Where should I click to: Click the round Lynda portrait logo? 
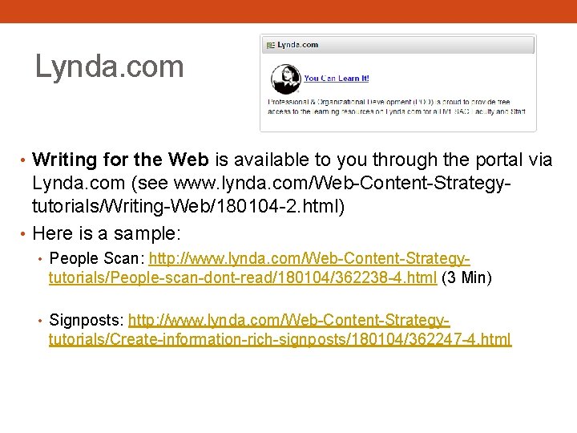point(286,79)
